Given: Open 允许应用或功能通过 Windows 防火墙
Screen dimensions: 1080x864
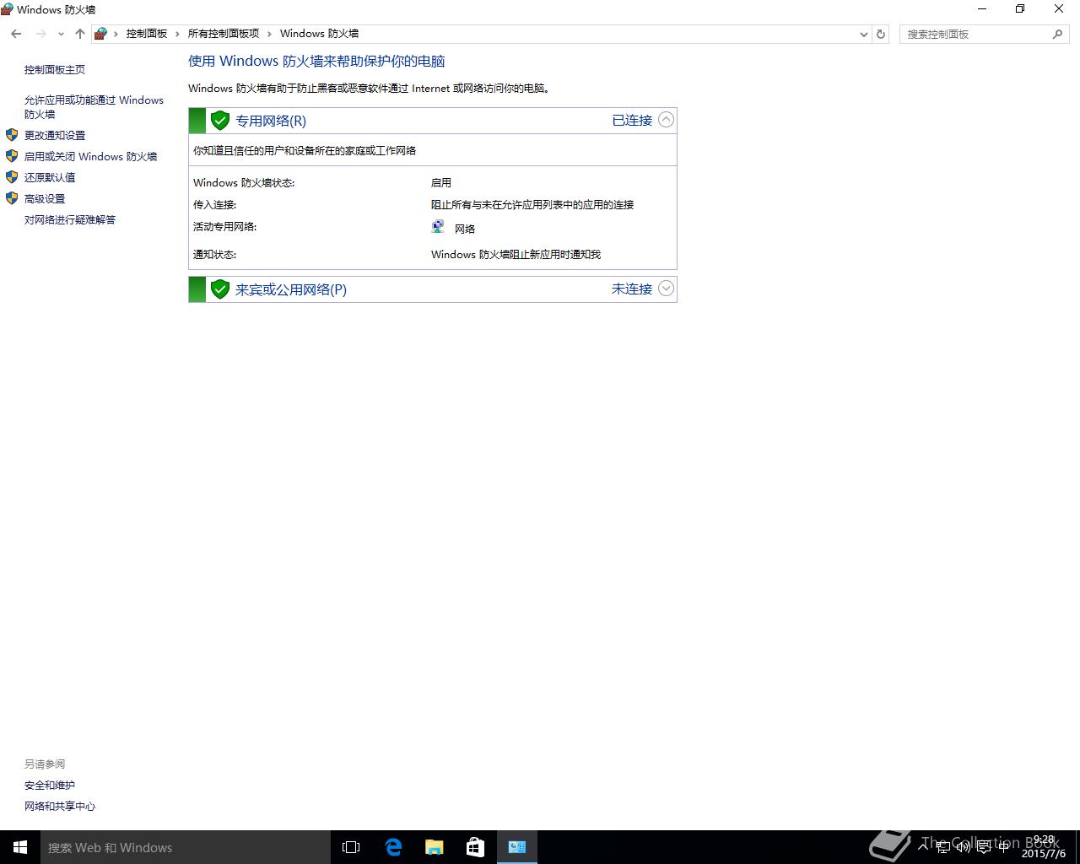Looking at the screenshot, I should click(x=94, y=107).
